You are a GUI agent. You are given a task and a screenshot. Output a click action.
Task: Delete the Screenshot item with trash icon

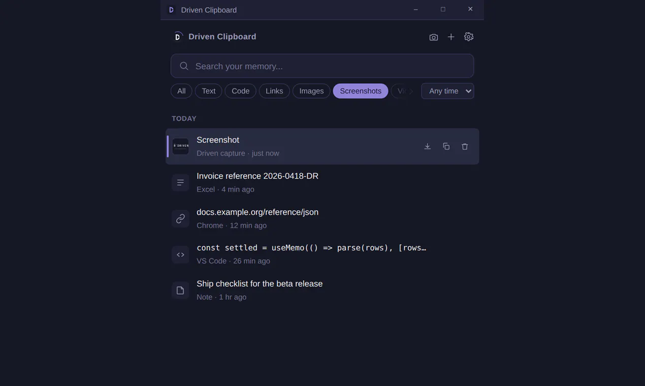tap(465, 146)
